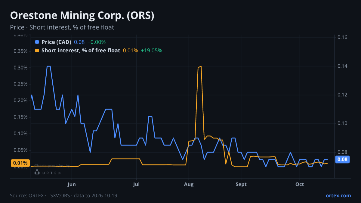Click the 0.15% left axis label

(x=21, y=117)
